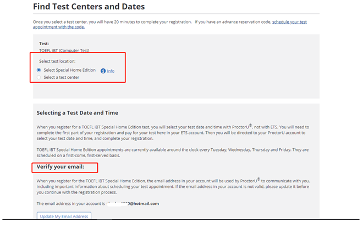
Task: Click the Update My Email Address button
Action: (64, 216)
